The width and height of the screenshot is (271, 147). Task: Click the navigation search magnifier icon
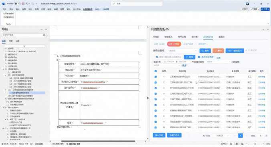(44, 35)
